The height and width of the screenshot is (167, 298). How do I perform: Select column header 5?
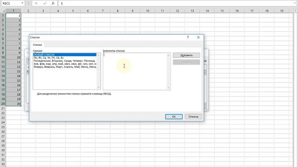pyautogui.click(x=73, y=11)
